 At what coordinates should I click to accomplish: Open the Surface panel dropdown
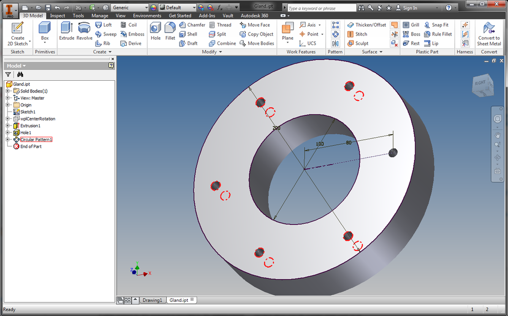pos(372,52)
